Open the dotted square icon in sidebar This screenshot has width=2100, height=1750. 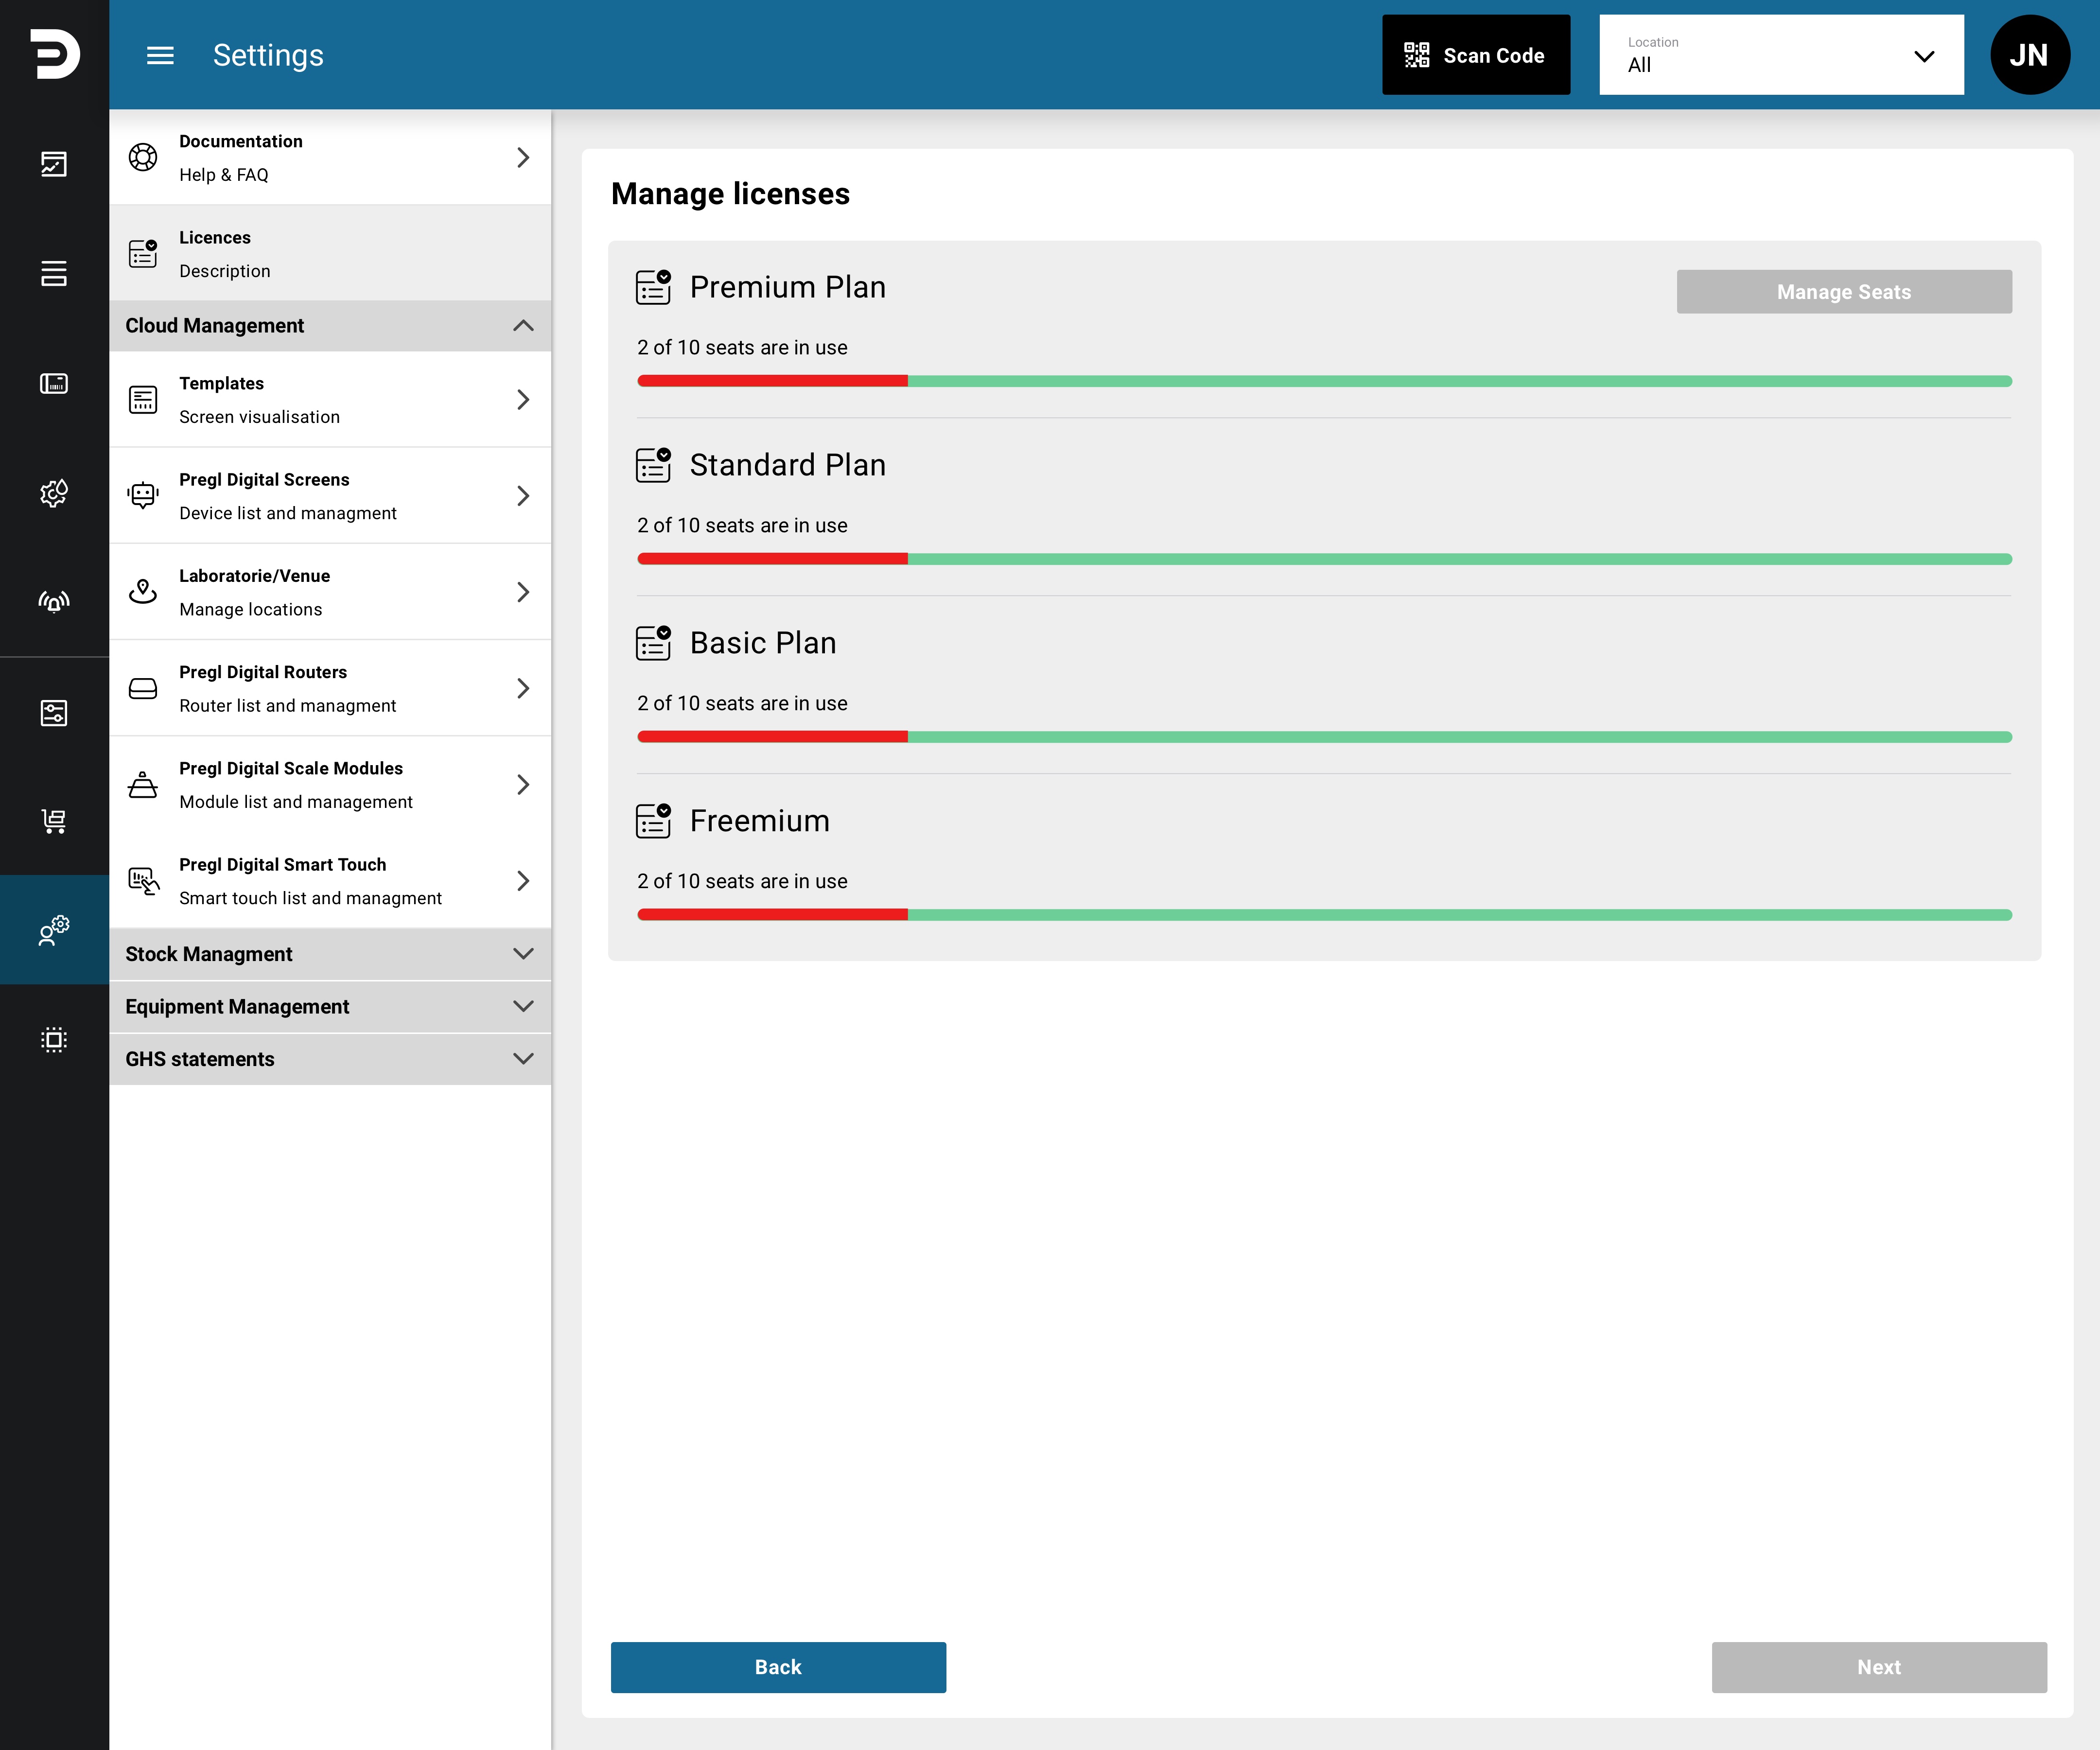click(x=54, y=1039)
